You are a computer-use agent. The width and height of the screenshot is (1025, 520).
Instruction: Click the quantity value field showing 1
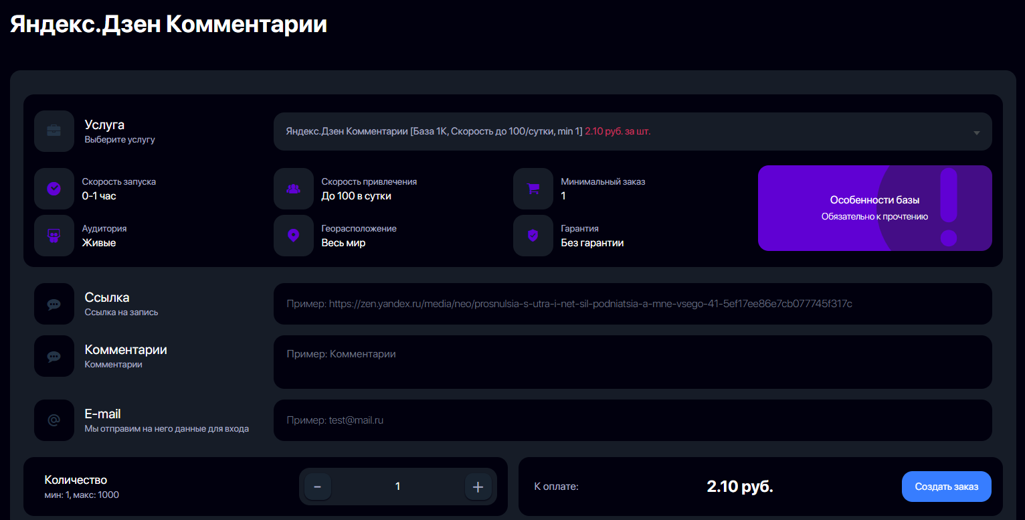[398, 487]
